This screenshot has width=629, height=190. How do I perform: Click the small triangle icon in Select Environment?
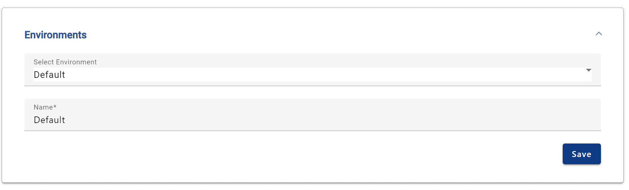pyautogui.click(x=588, y=70)
